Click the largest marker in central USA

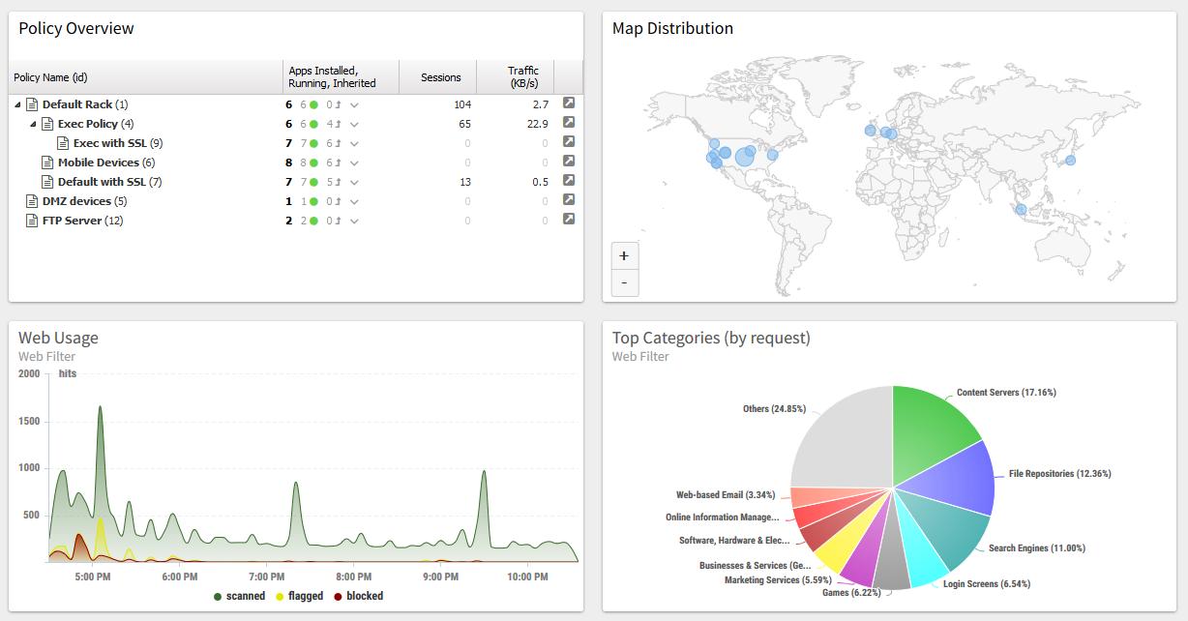pyautogui.click(x=745, y=155)
